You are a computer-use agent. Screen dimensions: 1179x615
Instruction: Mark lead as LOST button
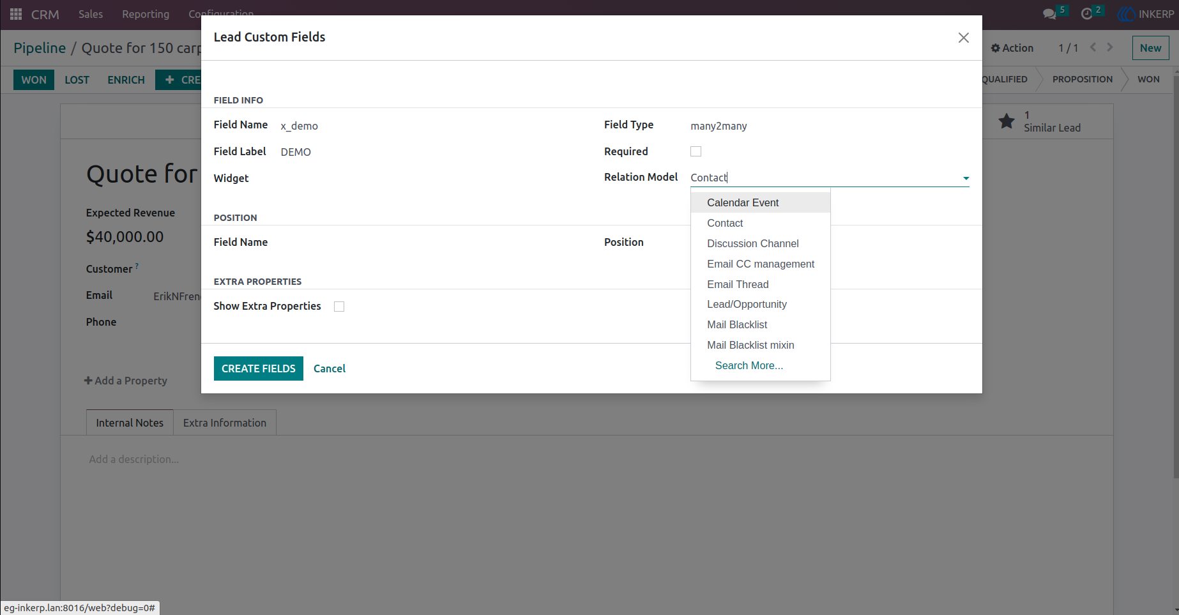pos(77,80)
